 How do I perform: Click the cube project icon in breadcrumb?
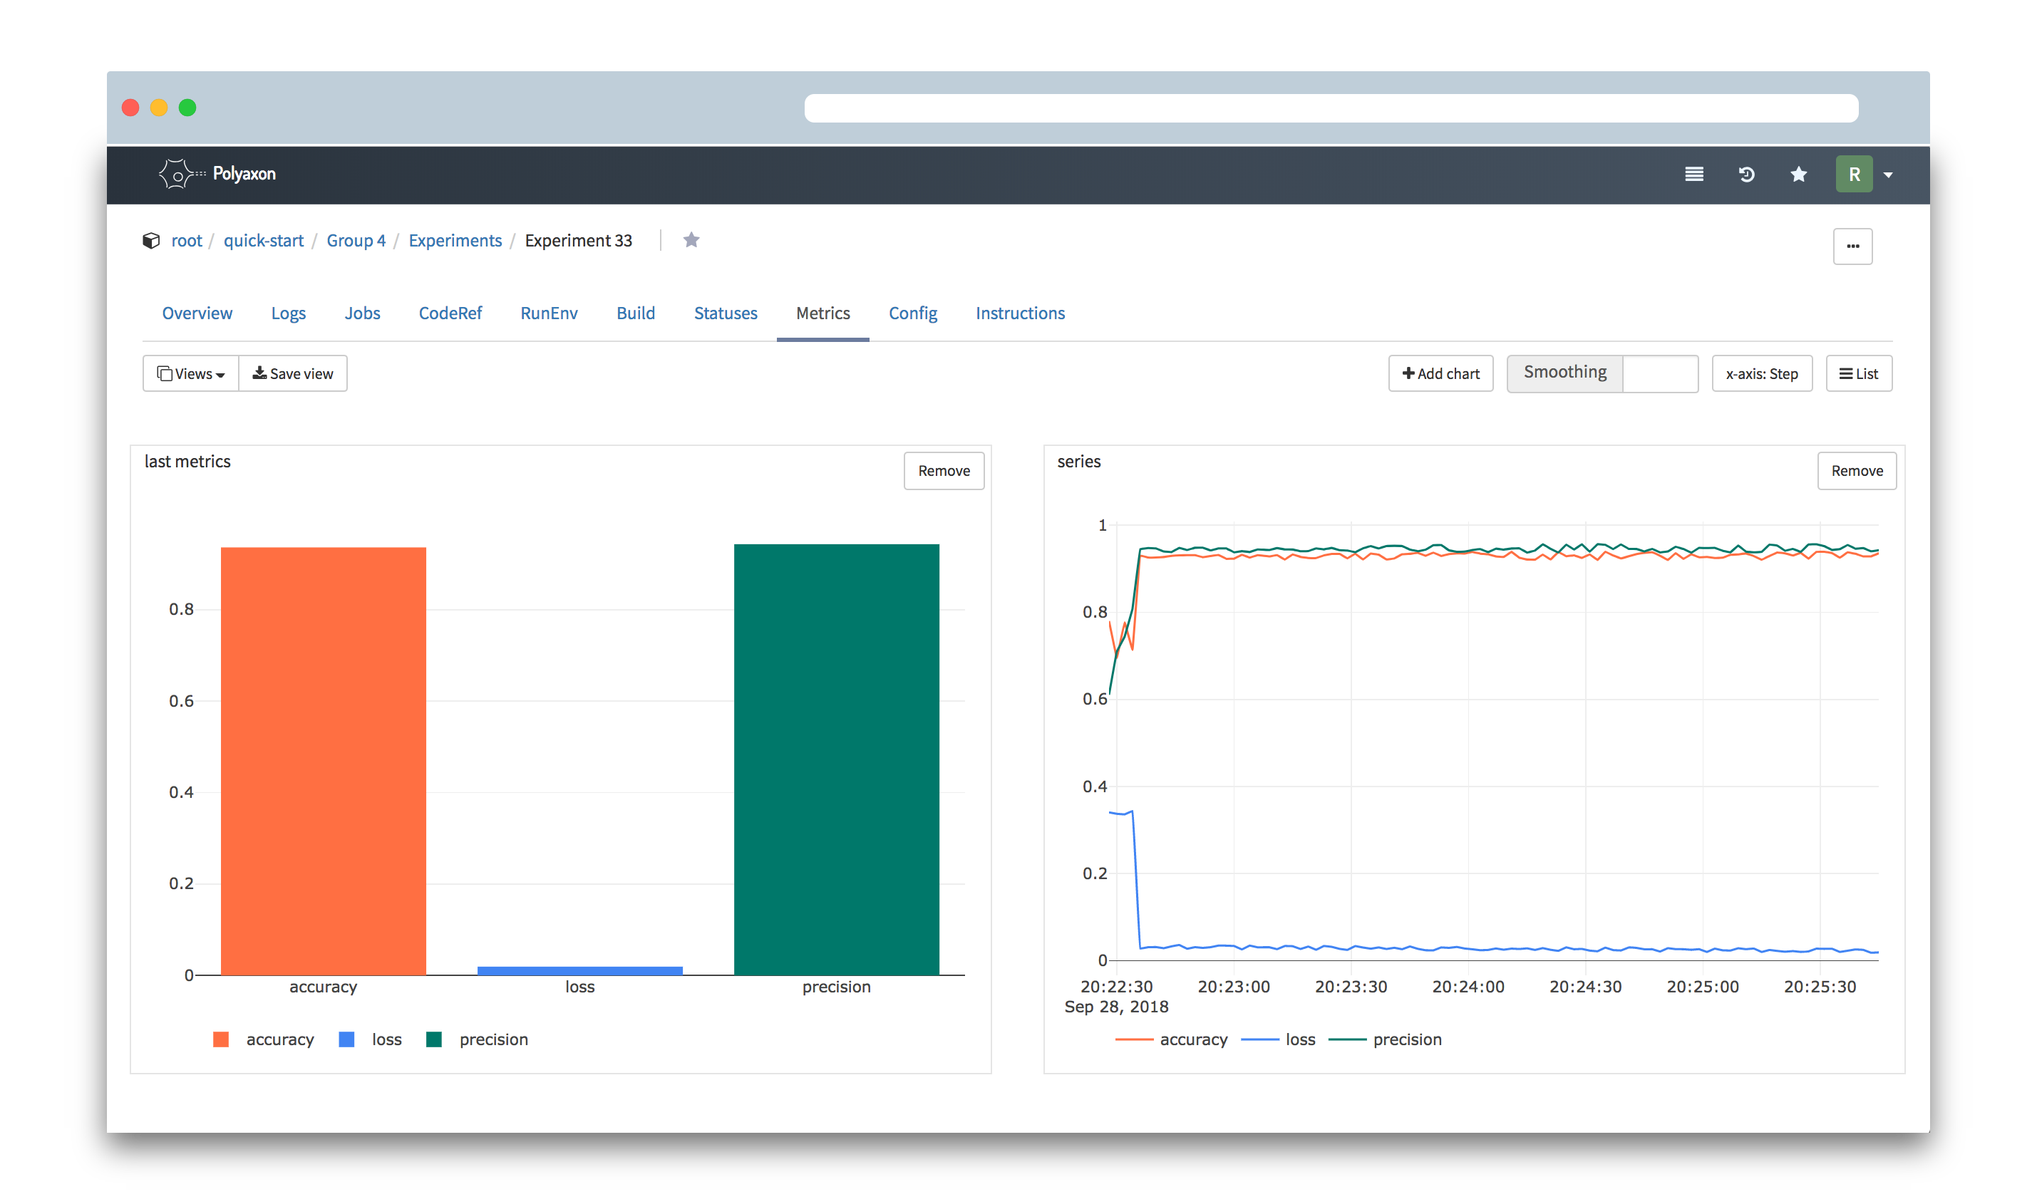tap(151, 241)
